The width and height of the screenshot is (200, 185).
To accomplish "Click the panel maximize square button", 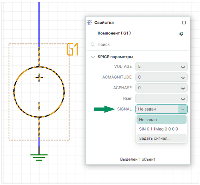I will pos(184,22).
